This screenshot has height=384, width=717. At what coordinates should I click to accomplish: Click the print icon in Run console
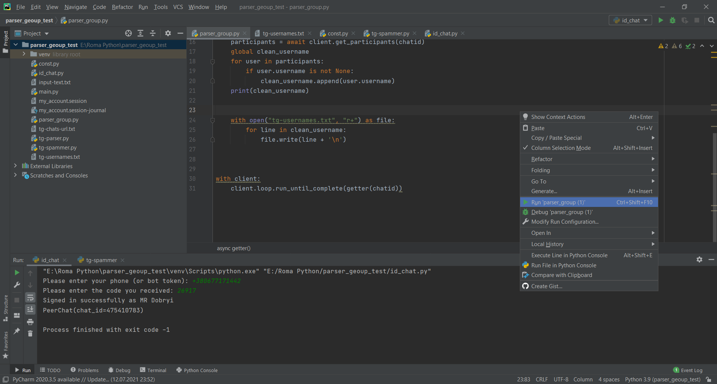pyautogui.click(x=30, y=321)
